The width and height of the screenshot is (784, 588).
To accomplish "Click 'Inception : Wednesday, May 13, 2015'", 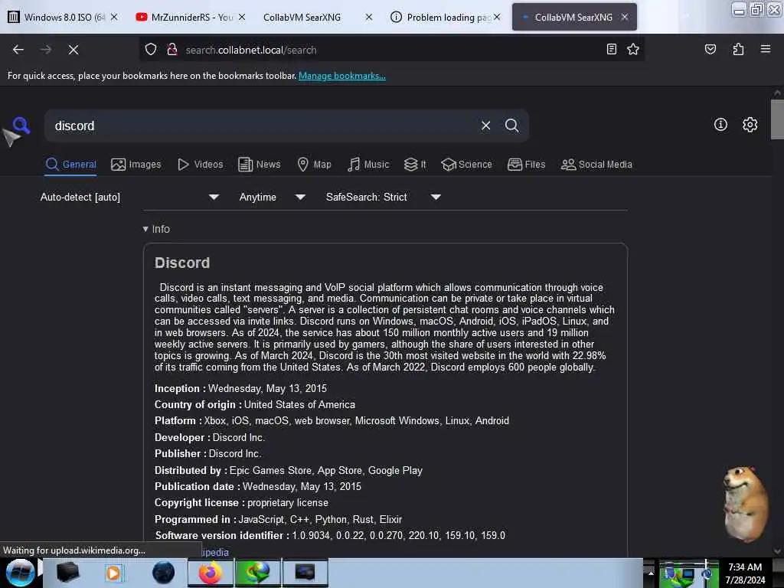I will tap(240, 388).
